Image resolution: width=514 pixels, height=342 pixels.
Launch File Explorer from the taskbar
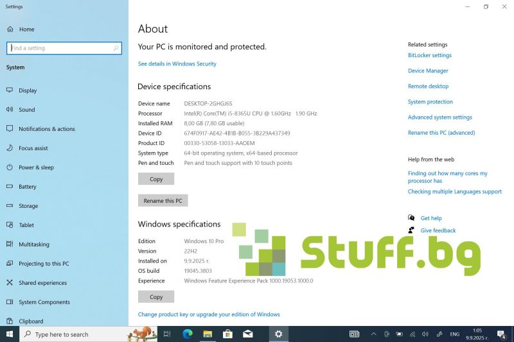pos(208,334)
